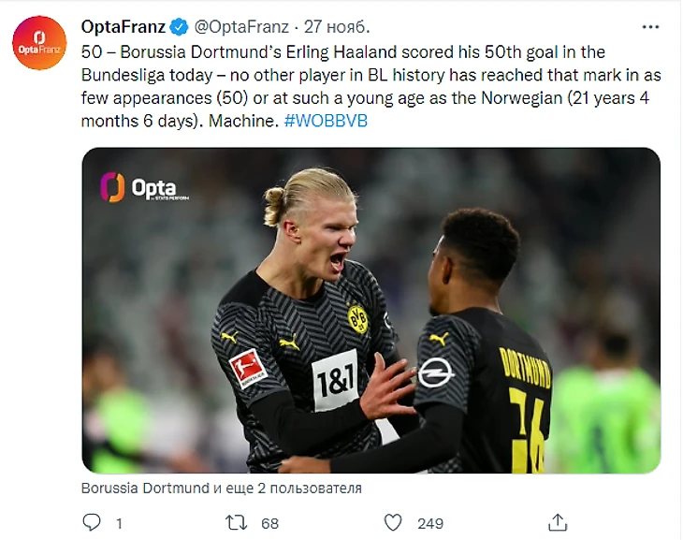The image size is (683, 540).
Task: Click the blue verified badge
Action: [180, 26]
